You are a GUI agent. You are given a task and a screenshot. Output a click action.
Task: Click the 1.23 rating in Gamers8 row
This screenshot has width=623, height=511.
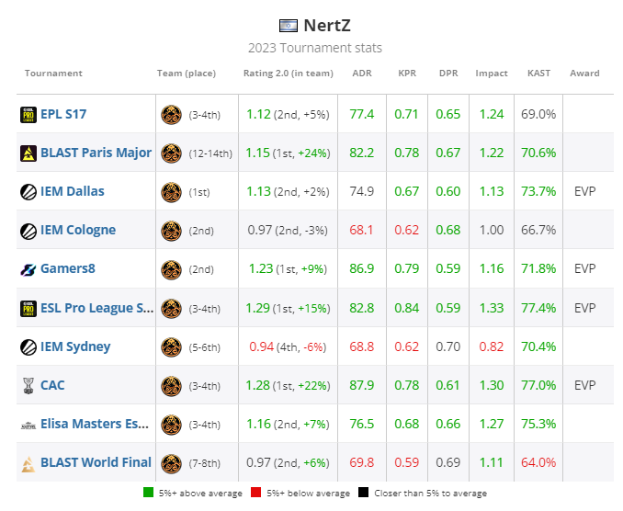[x=261, y=269]
